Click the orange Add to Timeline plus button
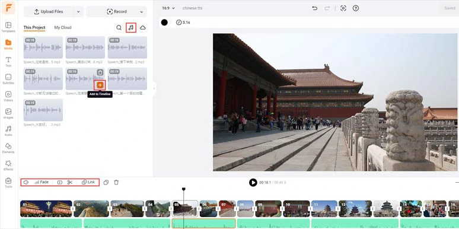 tap(100, 85)
